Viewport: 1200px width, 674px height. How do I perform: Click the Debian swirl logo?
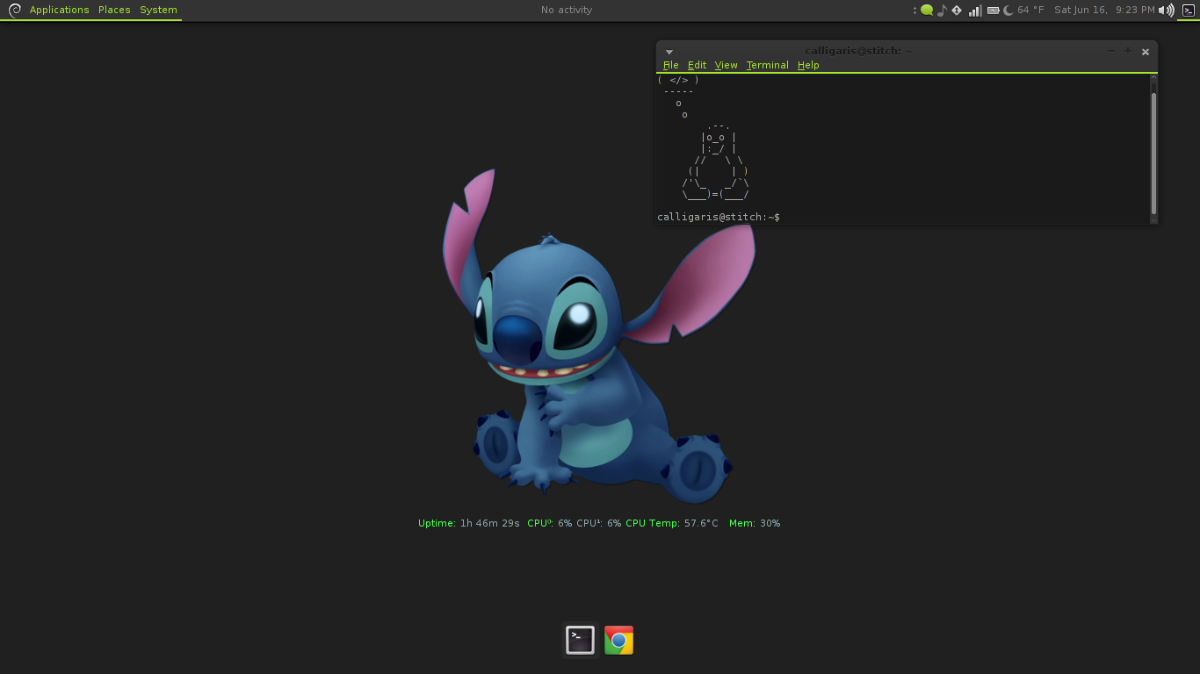(14, 11)
